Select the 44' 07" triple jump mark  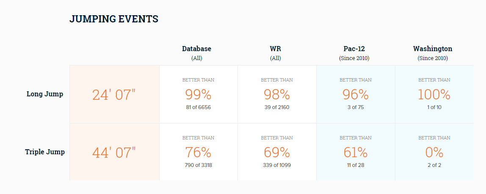tap(114, 152)
